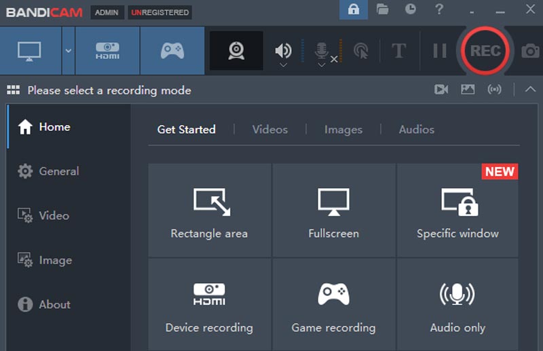Start recording with REC button

pyautogui.click(x=485, y=51)
